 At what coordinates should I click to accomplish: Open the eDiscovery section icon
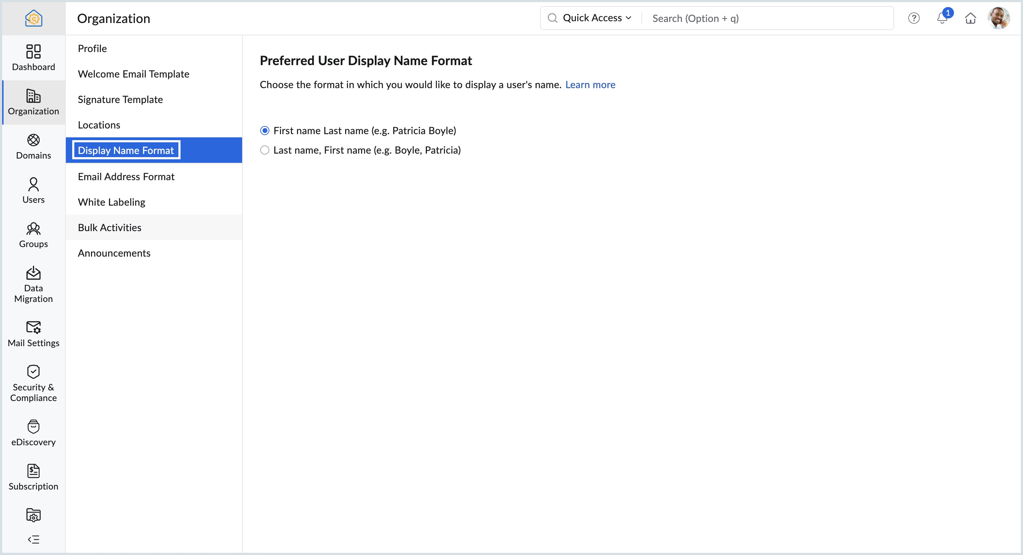33,427
